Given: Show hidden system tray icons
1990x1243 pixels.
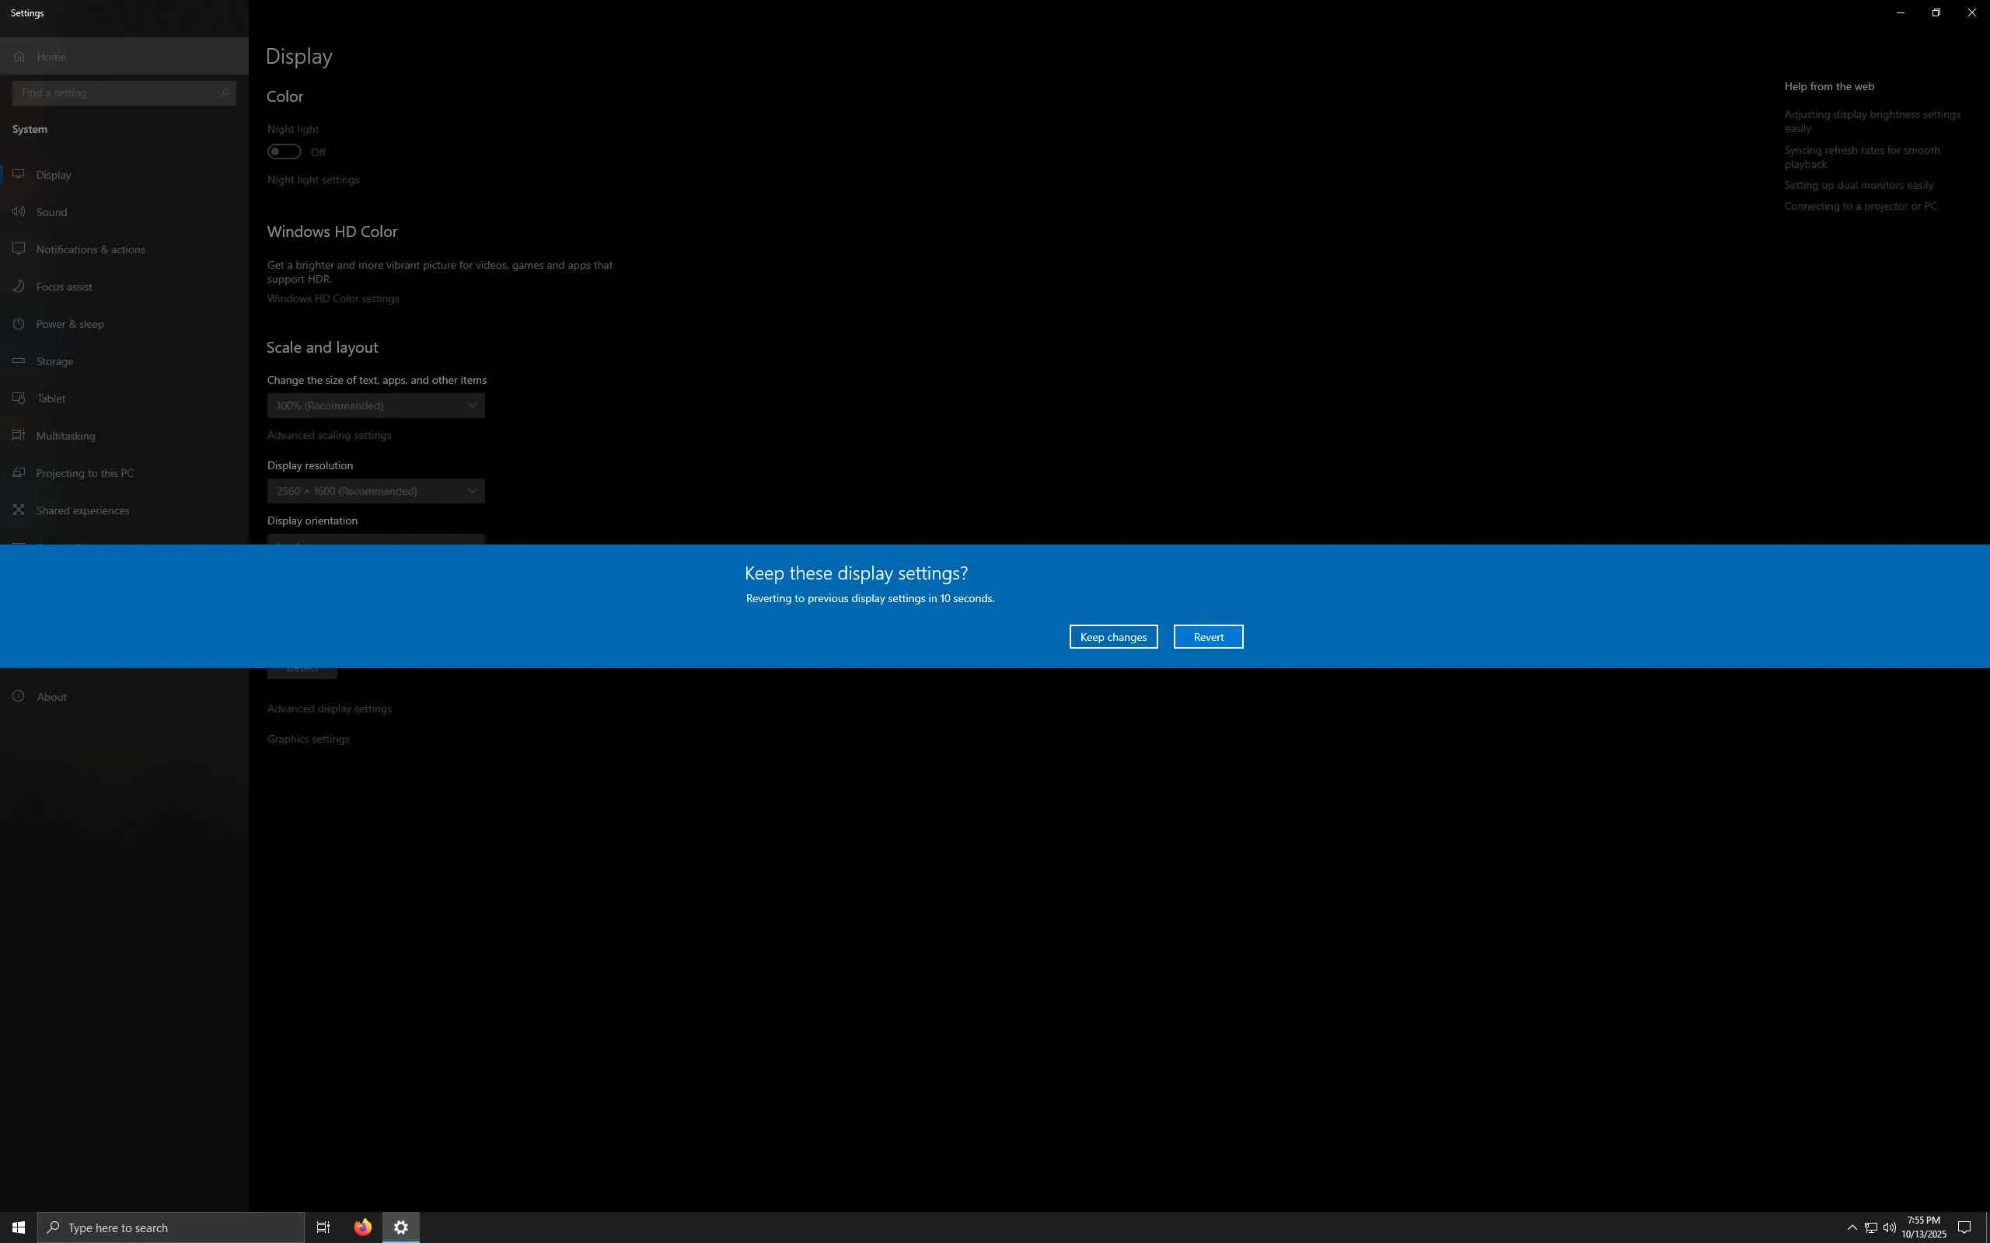Looking at the screenshot, I should (1852, 1227).
